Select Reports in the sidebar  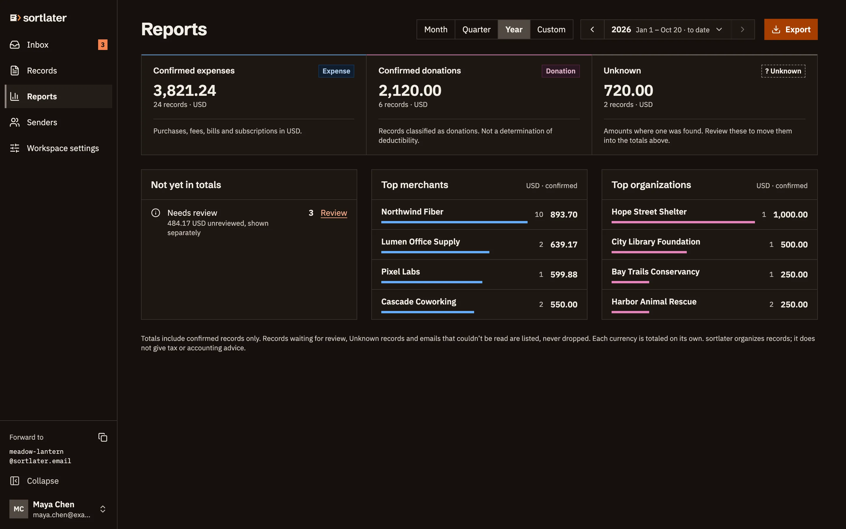click(58, 97)
